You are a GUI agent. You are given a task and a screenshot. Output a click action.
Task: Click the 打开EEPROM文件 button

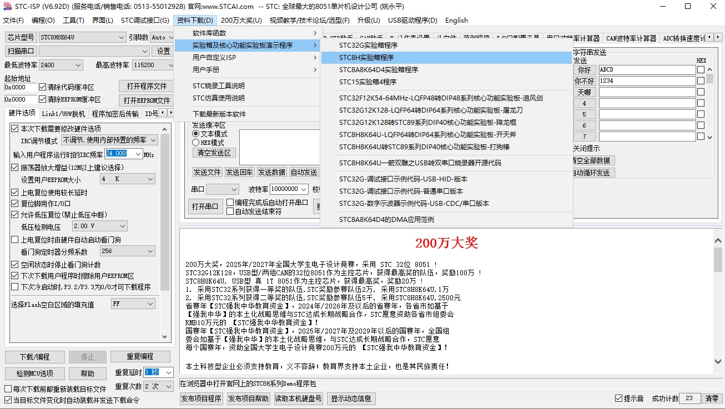point(147,100)
